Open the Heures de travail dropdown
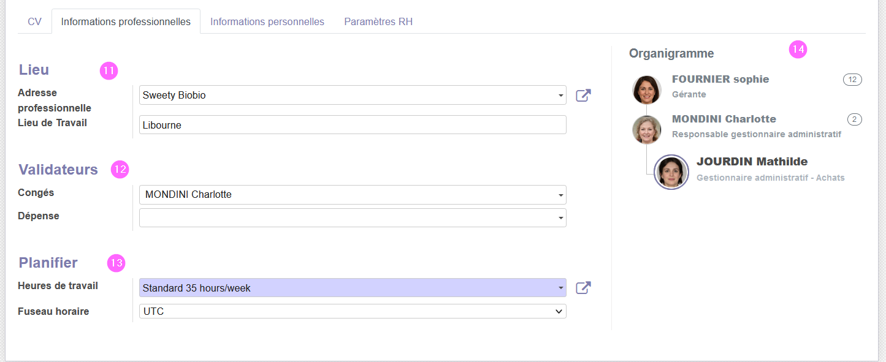 (x=353, y=288)
